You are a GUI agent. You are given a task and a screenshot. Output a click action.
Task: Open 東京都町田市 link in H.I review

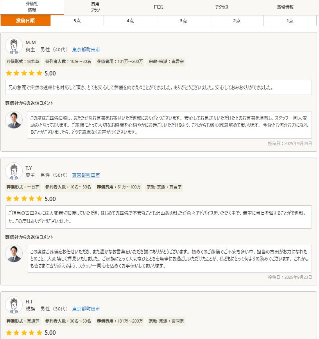coord(86,309)
